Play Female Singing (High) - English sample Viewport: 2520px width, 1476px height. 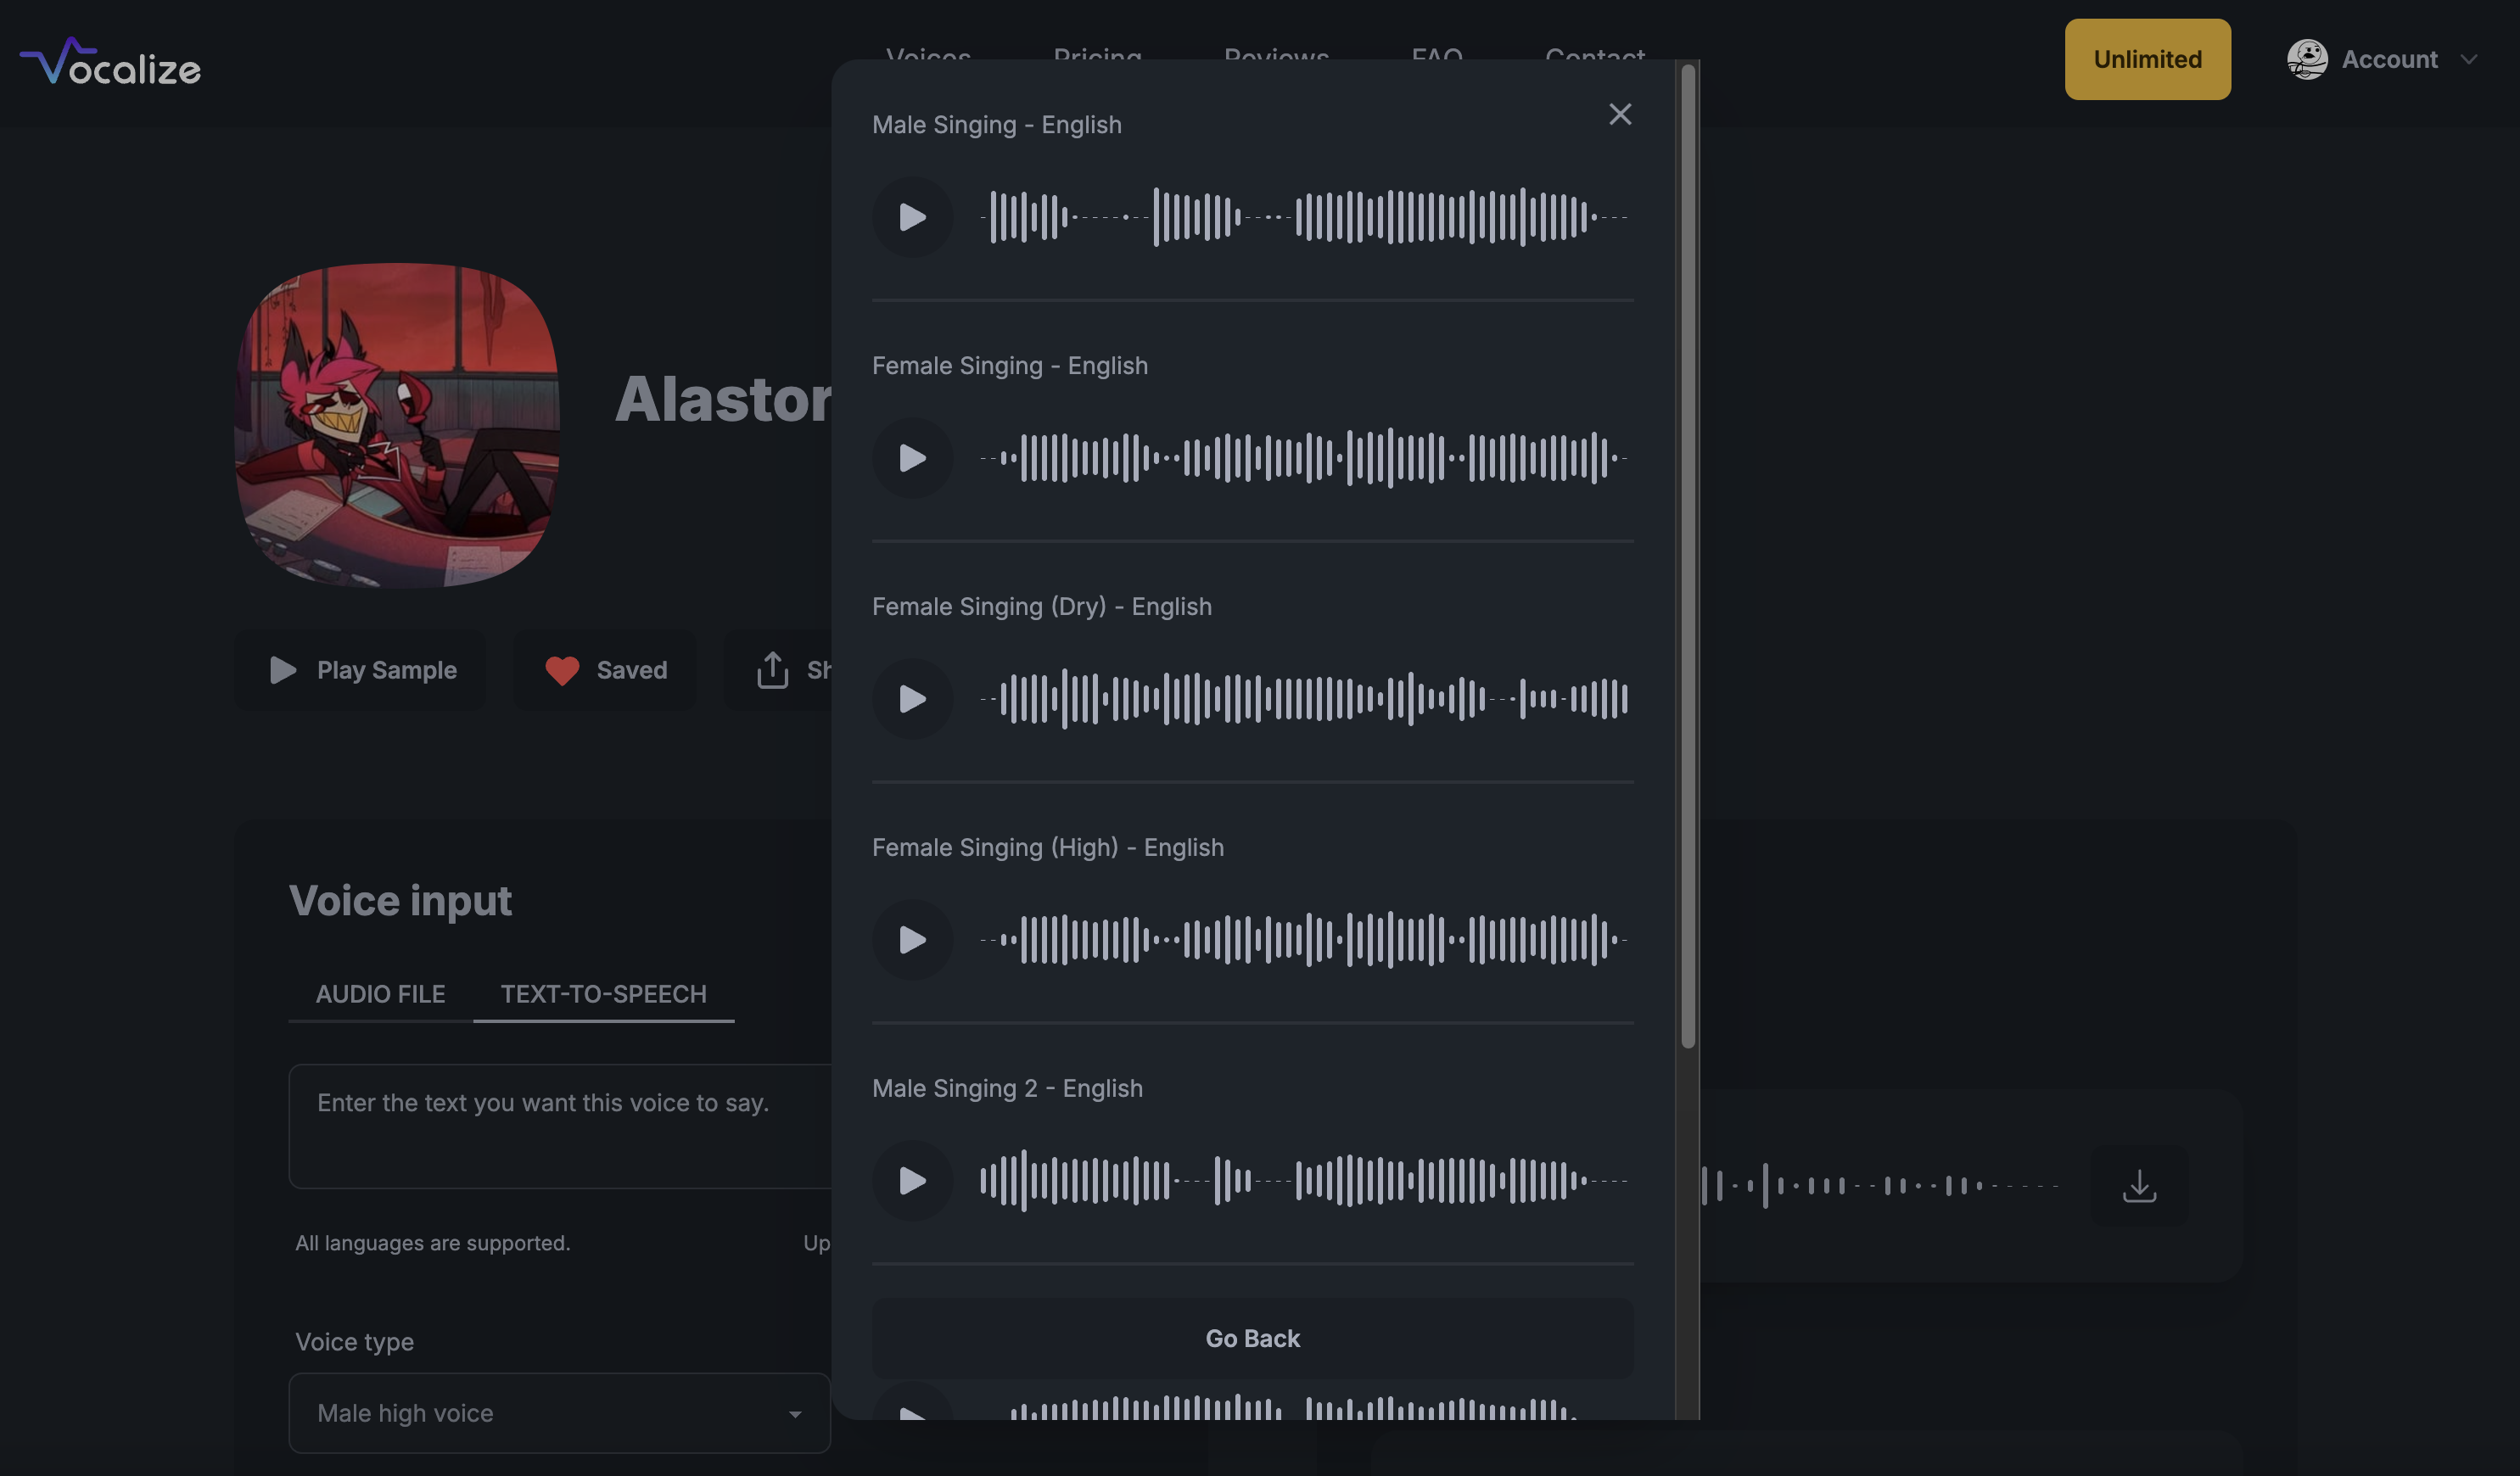click(x=912, y=940)
